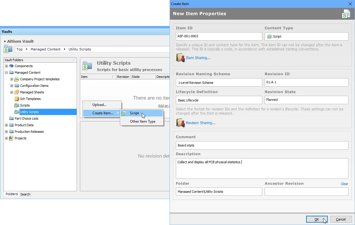This screenshot has width=355, height=225.
Task: Confirm the new item with OK
Action: (317, 219)
